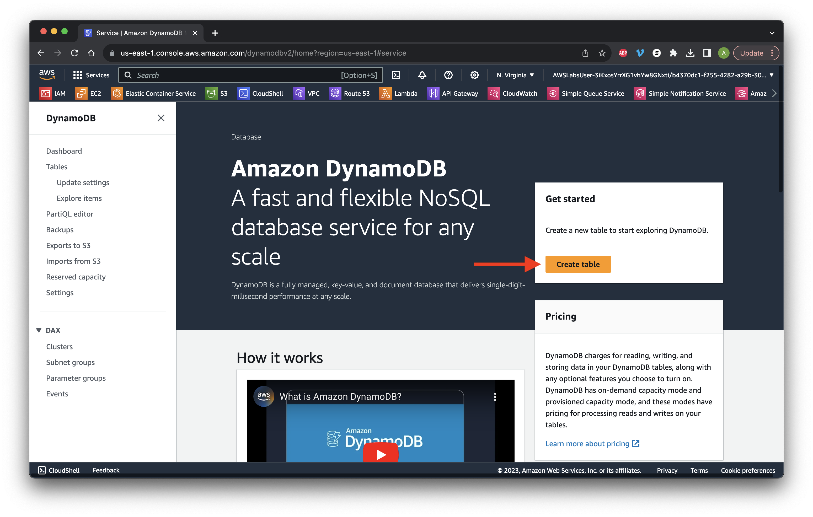This screenshot has width=813, height=517.
Task: Open Lambda shortcut in favorites bar
Action: pyautogui.click(x=398, y=94)
